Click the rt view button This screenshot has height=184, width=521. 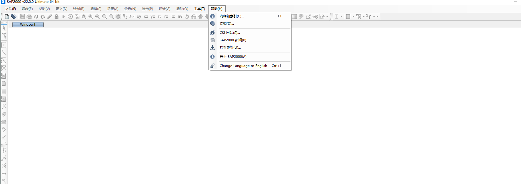coord(159,17)
